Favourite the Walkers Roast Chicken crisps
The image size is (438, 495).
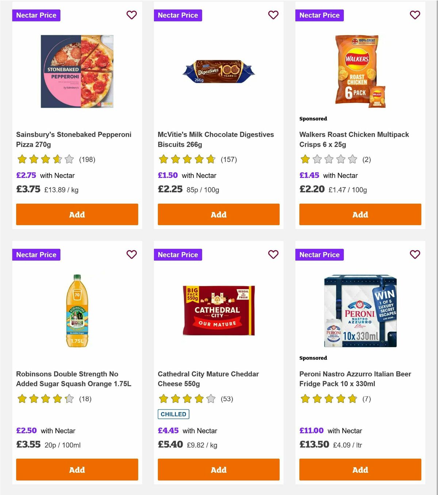point(415,15)
